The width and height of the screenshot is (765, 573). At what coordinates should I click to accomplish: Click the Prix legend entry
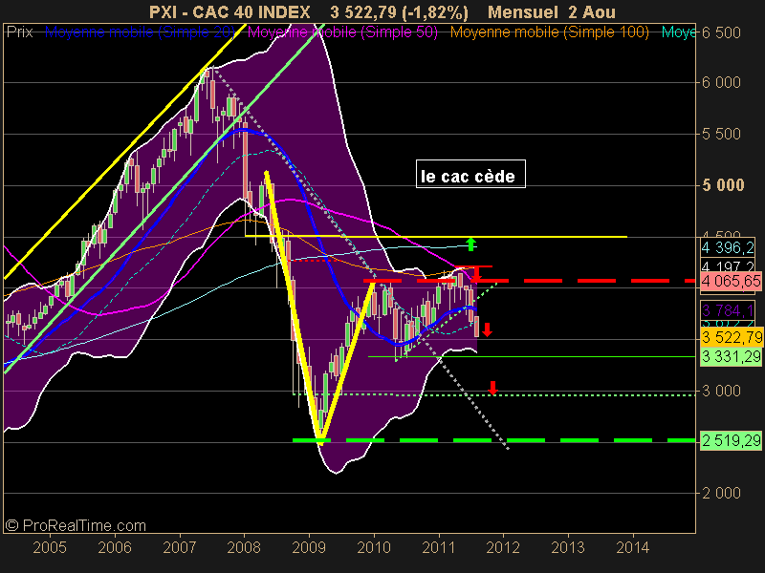pyautogui.click(x=19, y=32)
